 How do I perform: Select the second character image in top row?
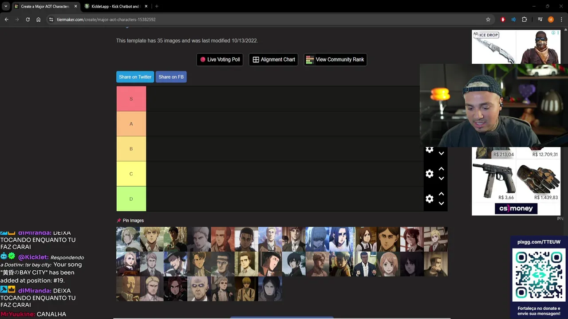[151, 239]
